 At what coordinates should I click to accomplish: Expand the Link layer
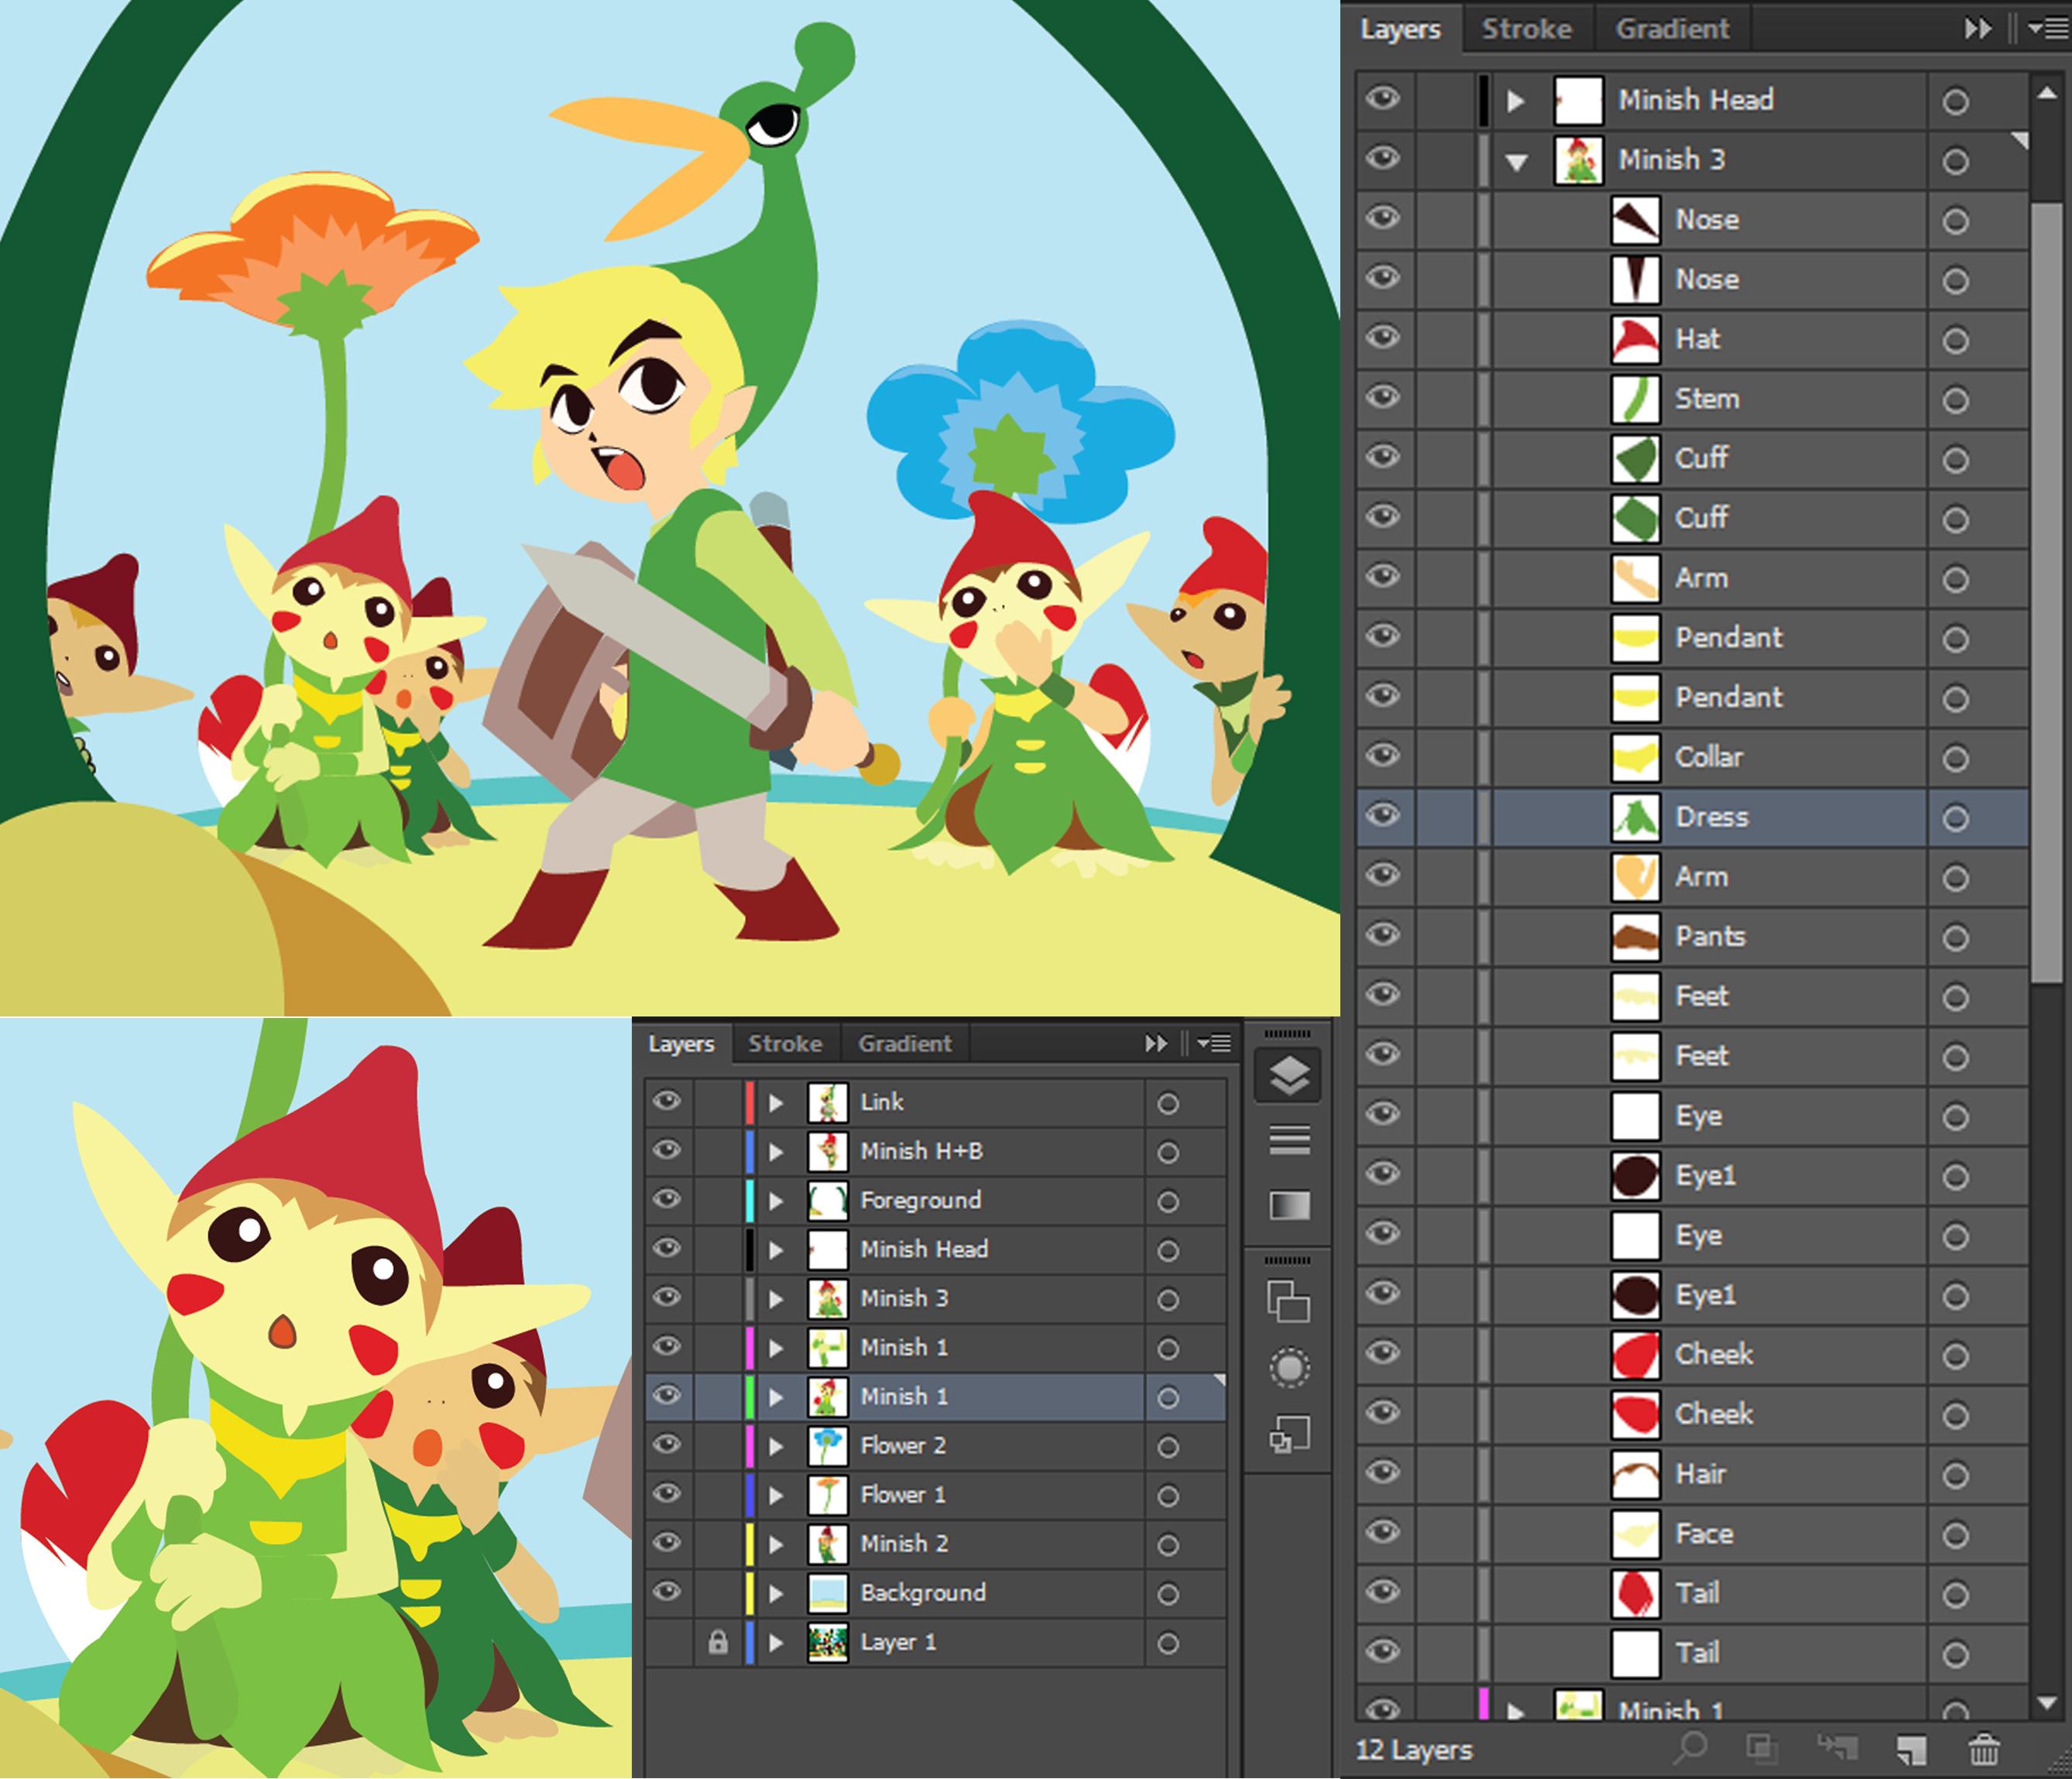click(x=776, y=1103)
